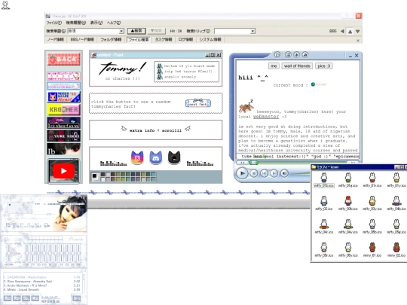
Task: Click the previous track button in media player
Action: pyautogui.click(x=265, y=173)
